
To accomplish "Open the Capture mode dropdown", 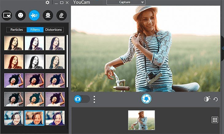I will coord(126,2).
